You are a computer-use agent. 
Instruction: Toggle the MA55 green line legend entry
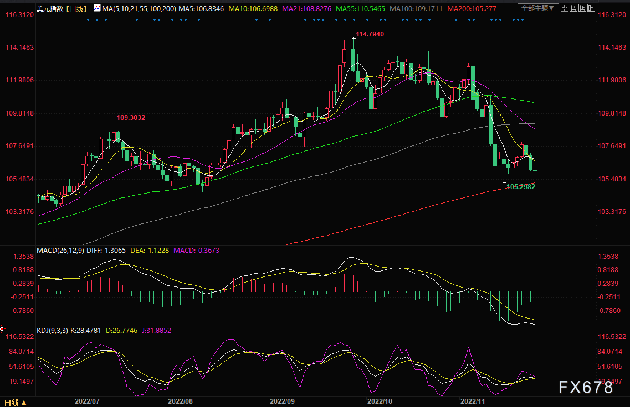[359, 8]
